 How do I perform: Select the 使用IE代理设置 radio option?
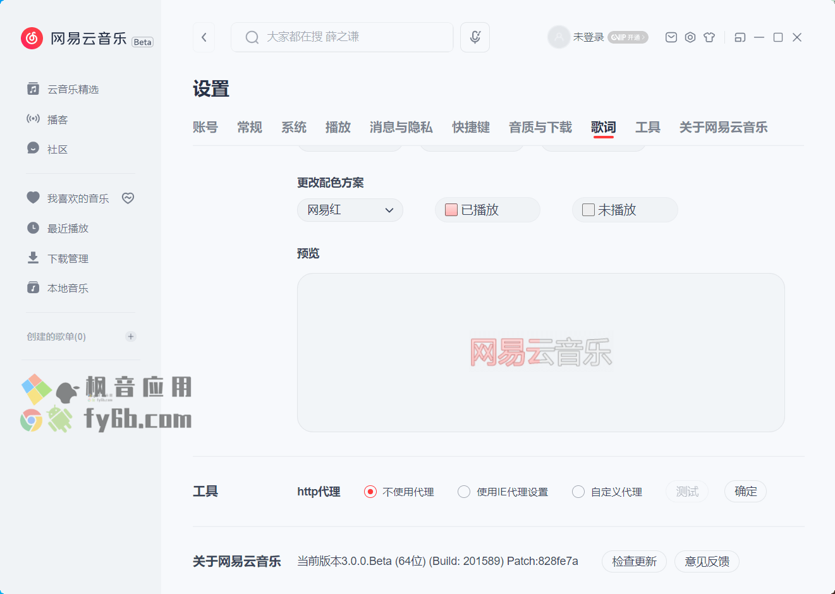pos(464,492)
